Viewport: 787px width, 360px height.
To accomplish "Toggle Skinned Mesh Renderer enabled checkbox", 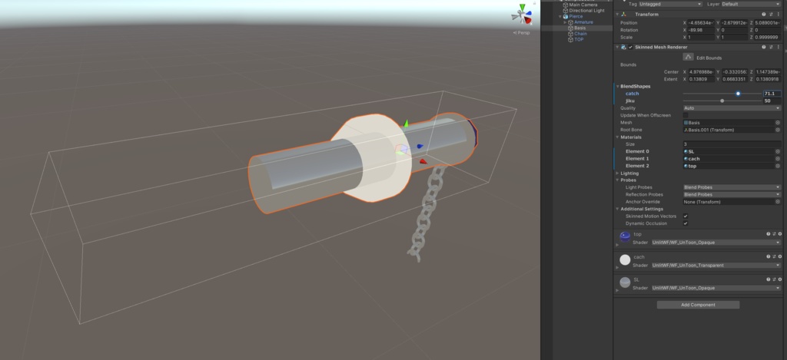I will (630, 47).
